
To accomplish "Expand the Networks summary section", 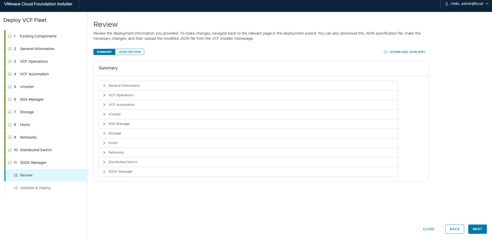I will click(104, 153).
